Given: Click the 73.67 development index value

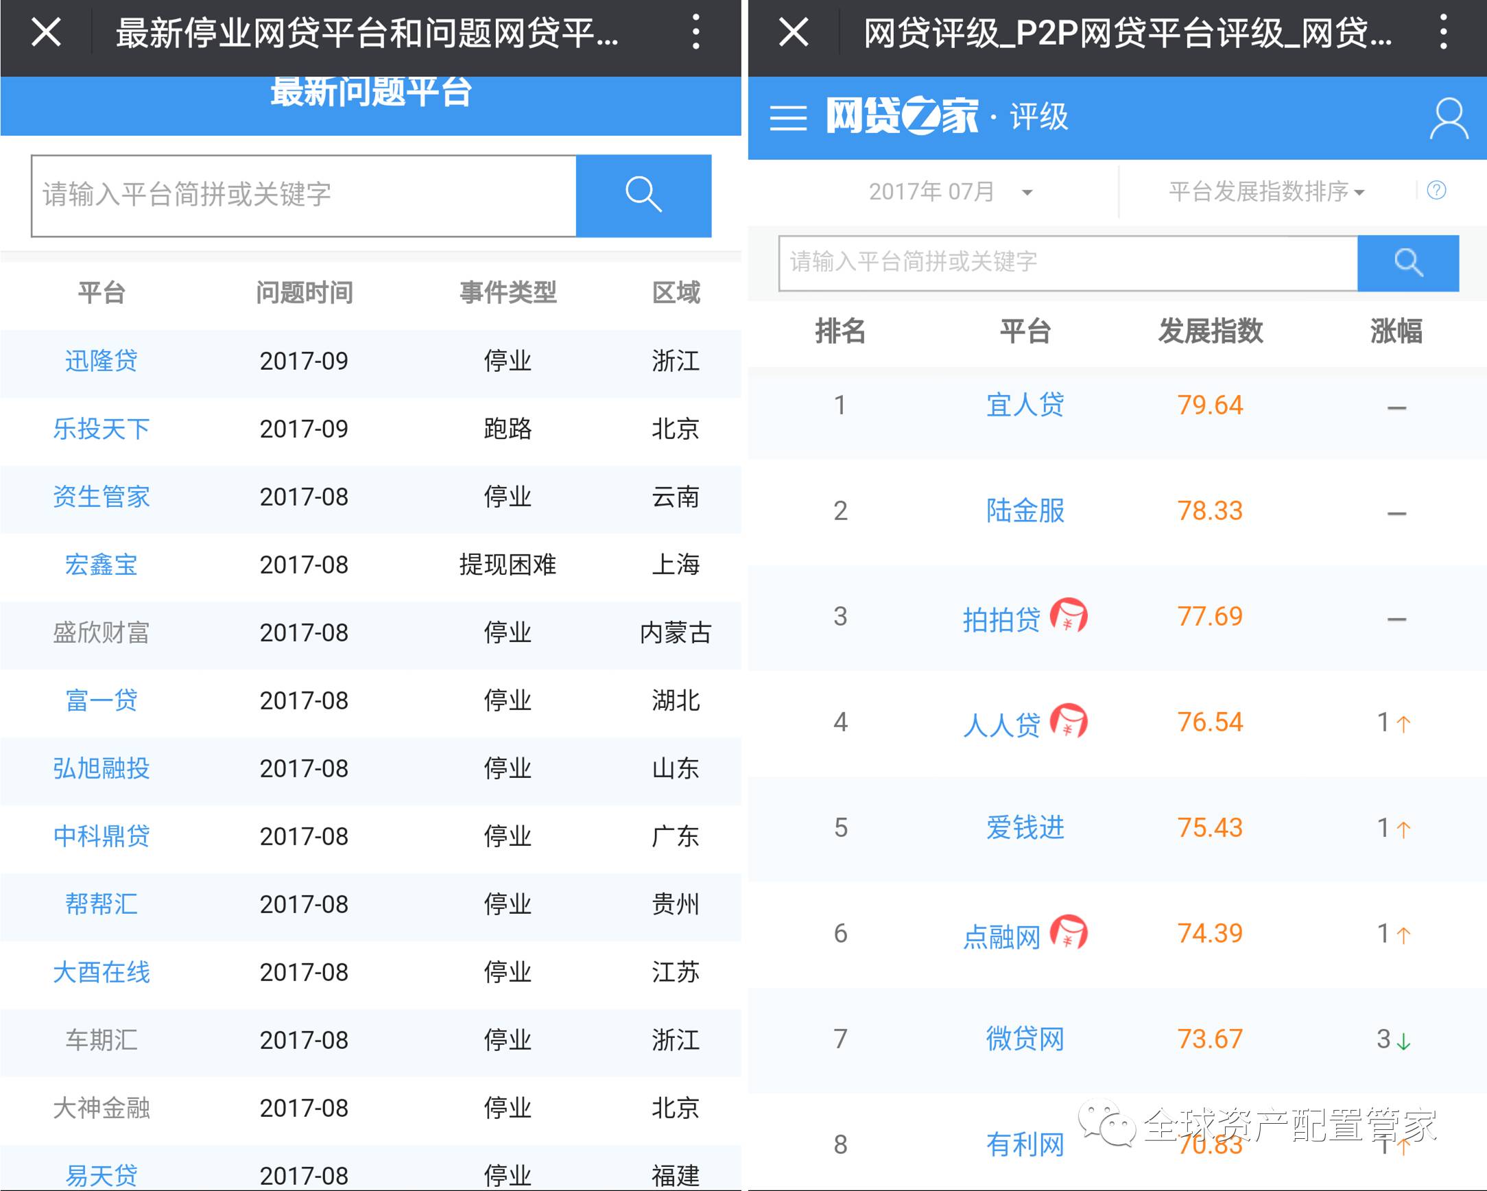Looking at the screenshot, I should click(1210, 1039).
